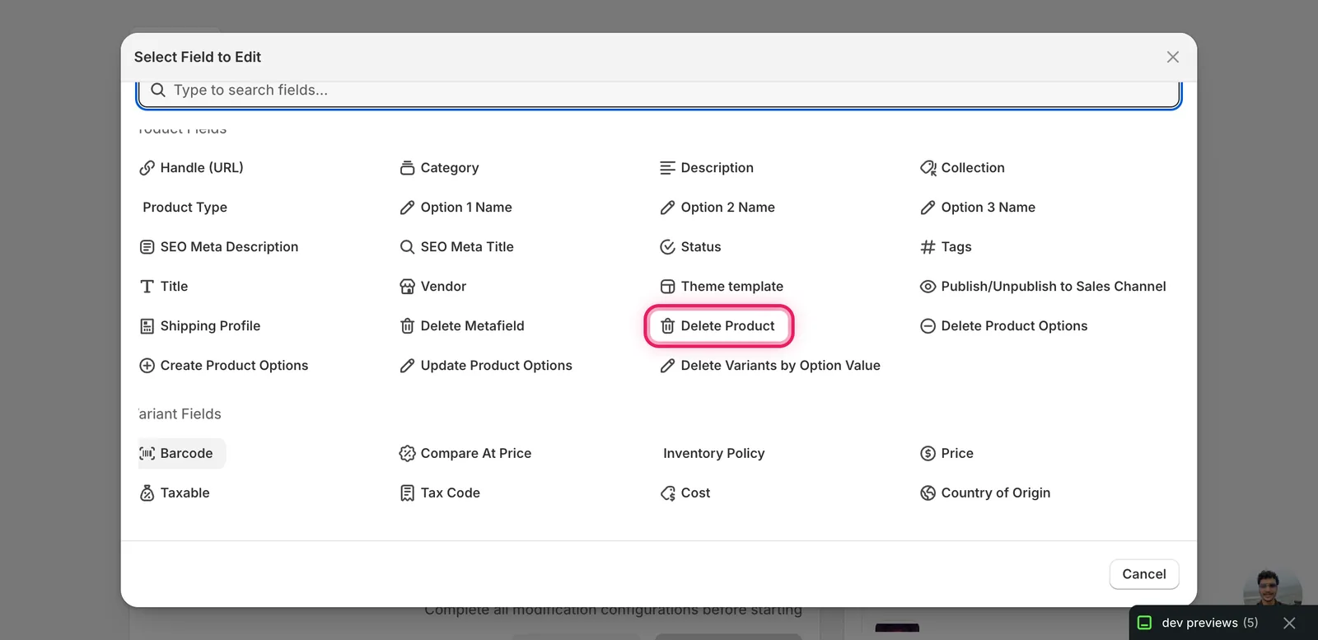Click the Tax Code receipt icon

(x=407, y=493)
